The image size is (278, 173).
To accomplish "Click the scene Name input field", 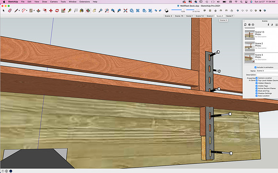I will (x=267, y=71).
